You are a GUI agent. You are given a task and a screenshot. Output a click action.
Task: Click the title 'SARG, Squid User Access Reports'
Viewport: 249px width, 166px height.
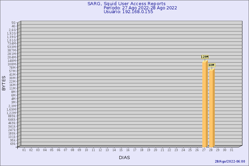tap(127, 4)
